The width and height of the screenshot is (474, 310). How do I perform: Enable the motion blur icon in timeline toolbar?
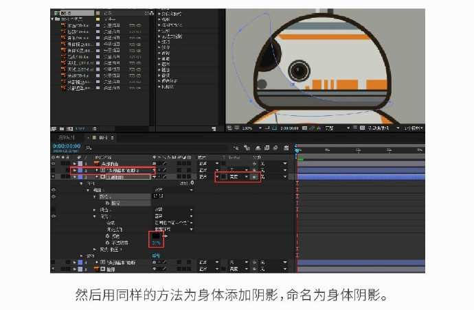275,148
